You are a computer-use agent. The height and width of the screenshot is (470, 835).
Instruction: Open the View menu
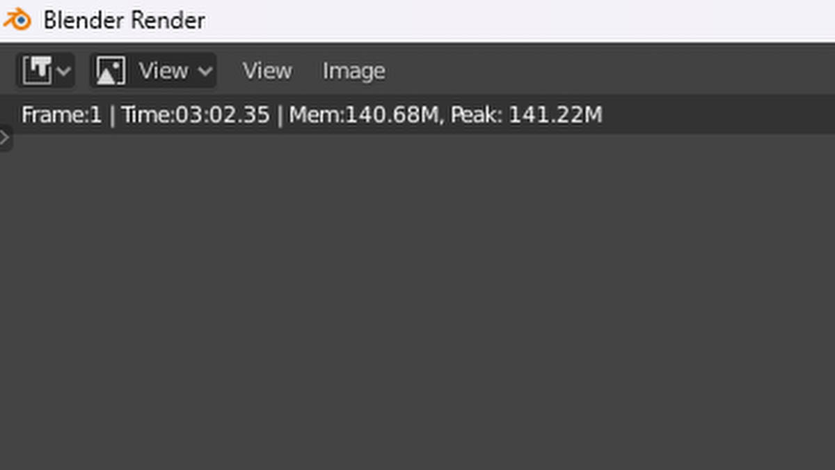pos(267,71)
